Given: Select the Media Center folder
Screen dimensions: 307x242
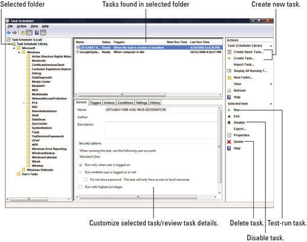Looking at the screenshot, I should pyautogui.click(x=41, y=82).
